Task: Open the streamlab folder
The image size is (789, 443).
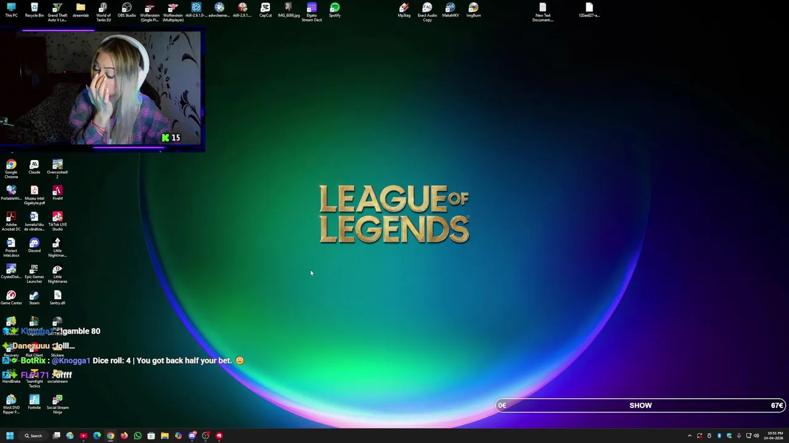Action: click(80, 10)
